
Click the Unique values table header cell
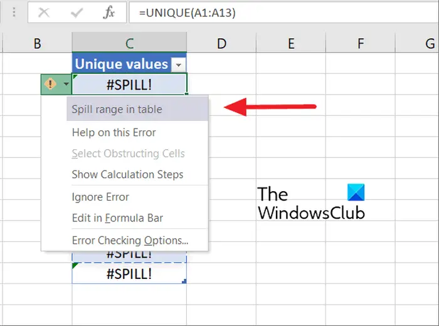129,63
